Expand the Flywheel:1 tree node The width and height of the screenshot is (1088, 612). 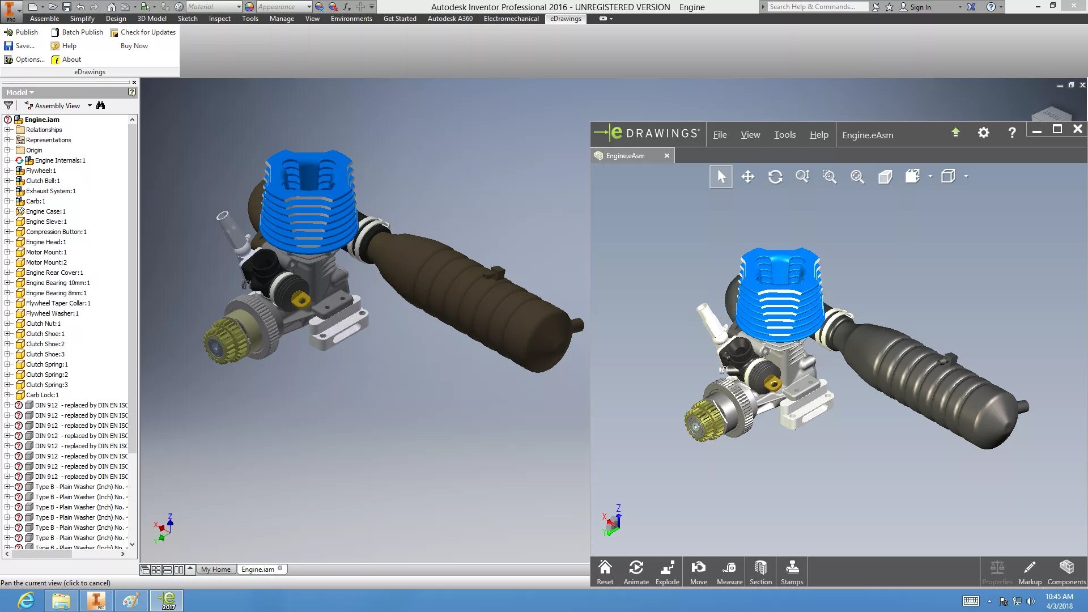tap(7, 171)
